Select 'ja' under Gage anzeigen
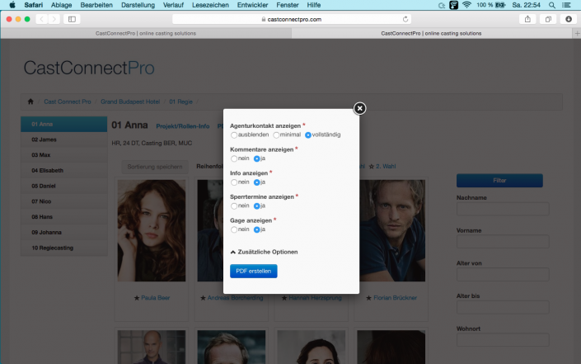Image resolution: width=581 pixels, height=364 pixels. click(x=257, y=229)
